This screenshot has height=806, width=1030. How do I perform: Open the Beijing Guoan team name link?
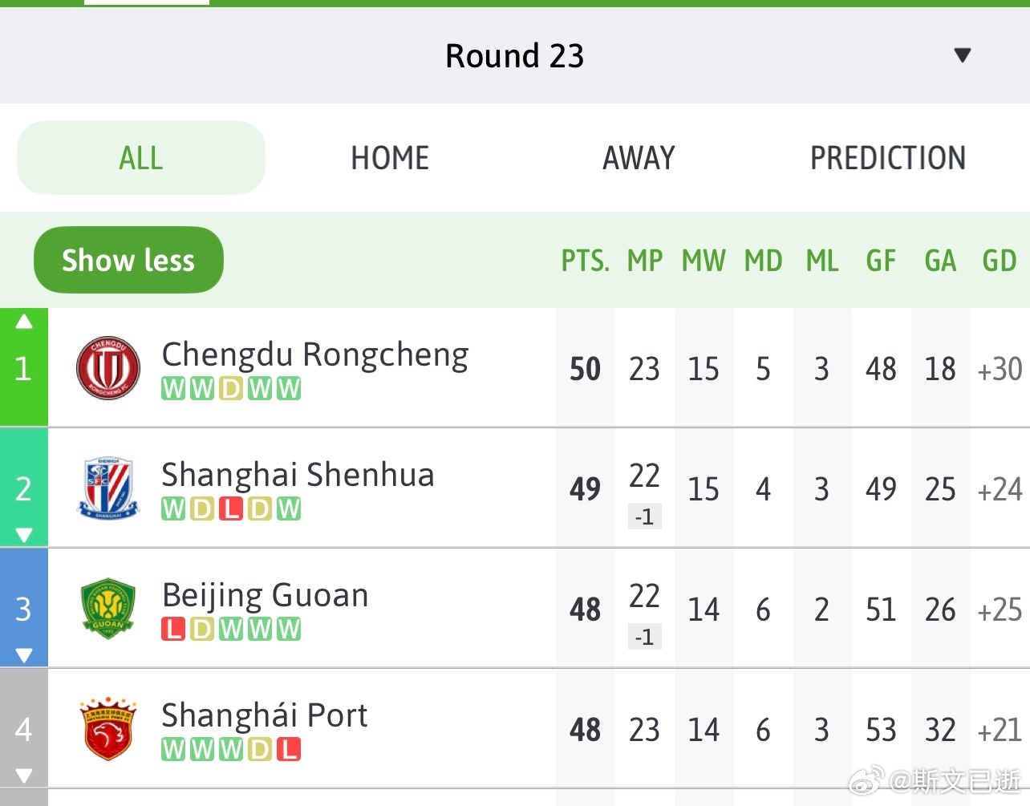[x=266, y=596]
